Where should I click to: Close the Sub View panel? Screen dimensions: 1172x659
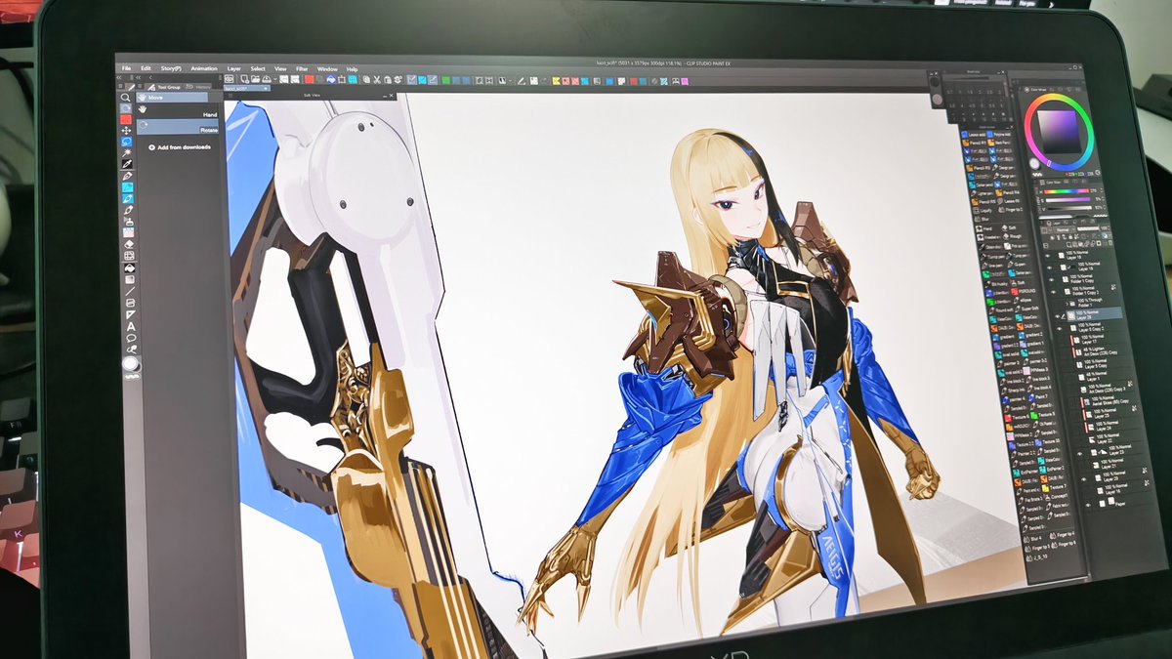pyautogui.click(x=392, y=95)
